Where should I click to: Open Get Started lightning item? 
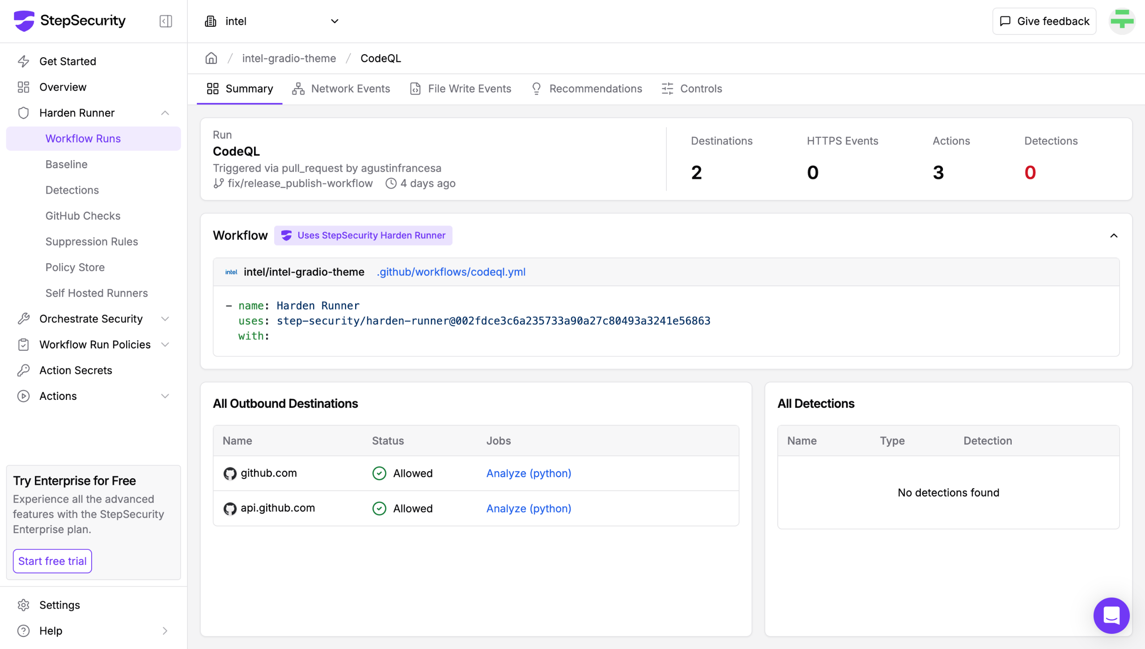67,61
